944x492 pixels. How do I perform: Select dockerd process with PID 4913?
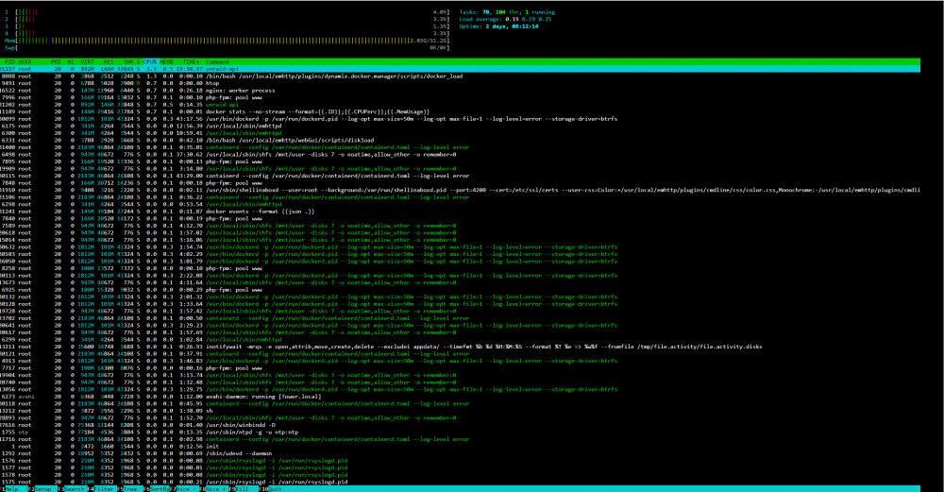click(x=460, y=361)
